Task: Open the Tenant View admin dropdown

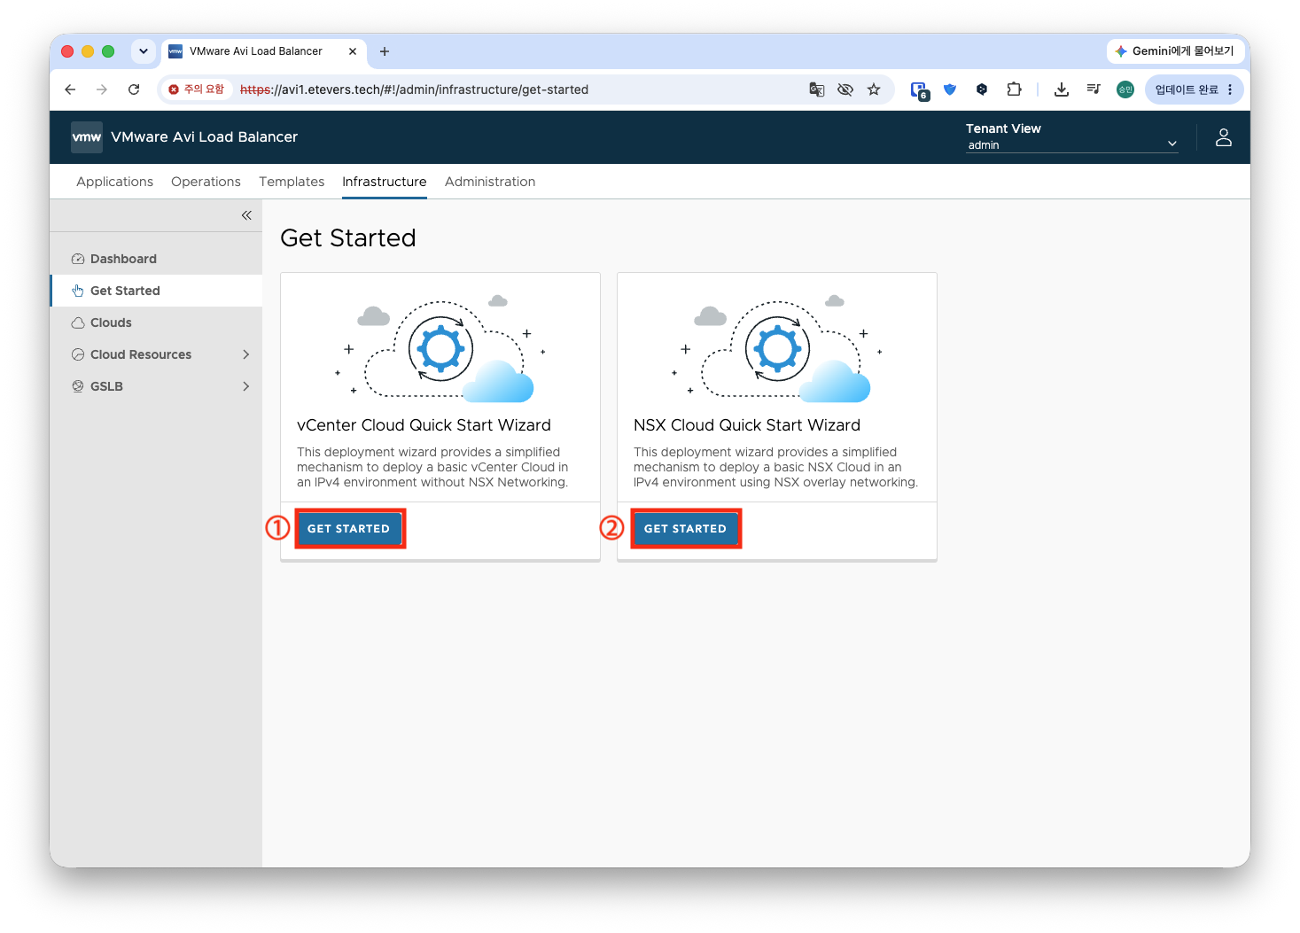Action: pyautogui.click(x=1071, y=144)
